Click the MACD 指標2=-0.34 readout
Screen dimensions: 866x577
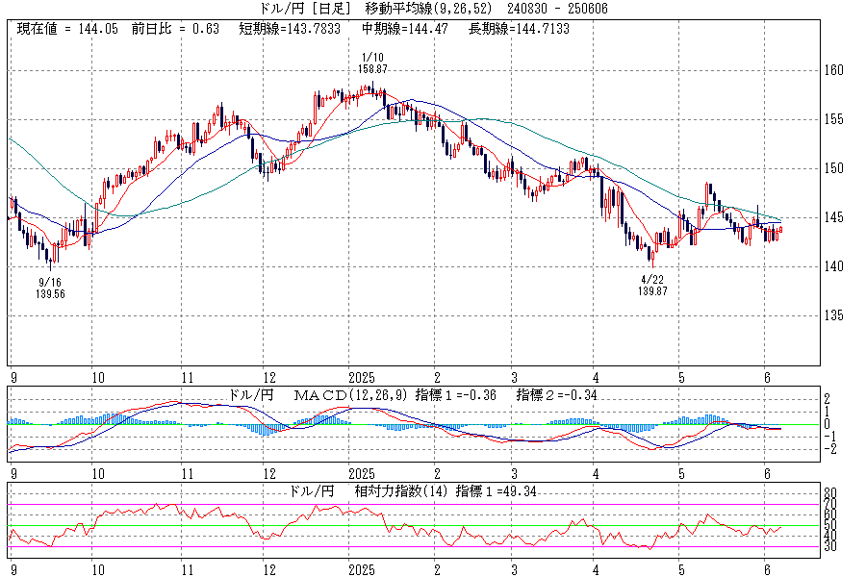pos(556,395)
